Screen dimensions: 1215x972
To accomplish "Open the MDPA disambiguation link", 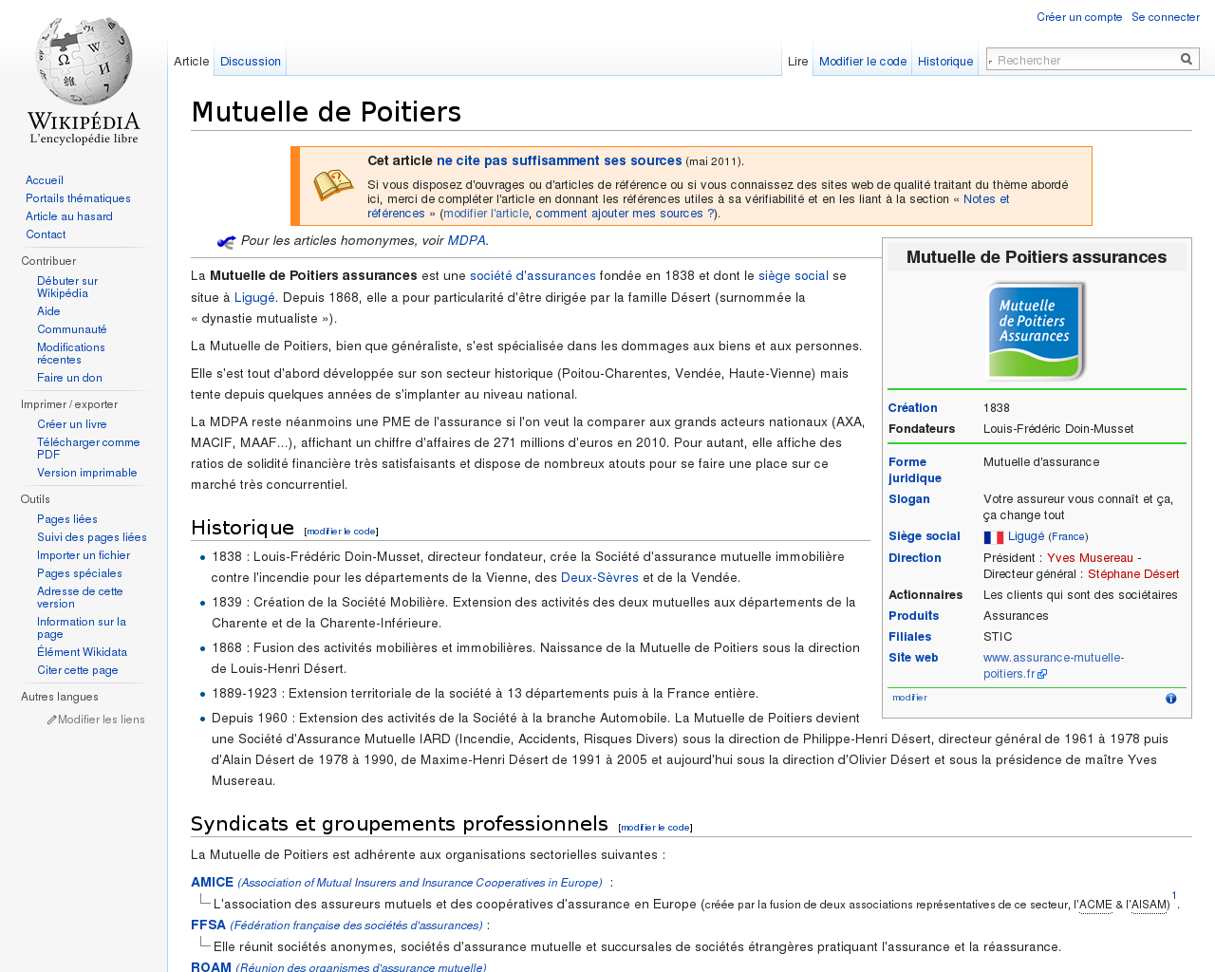I will (x=466, y=241).
